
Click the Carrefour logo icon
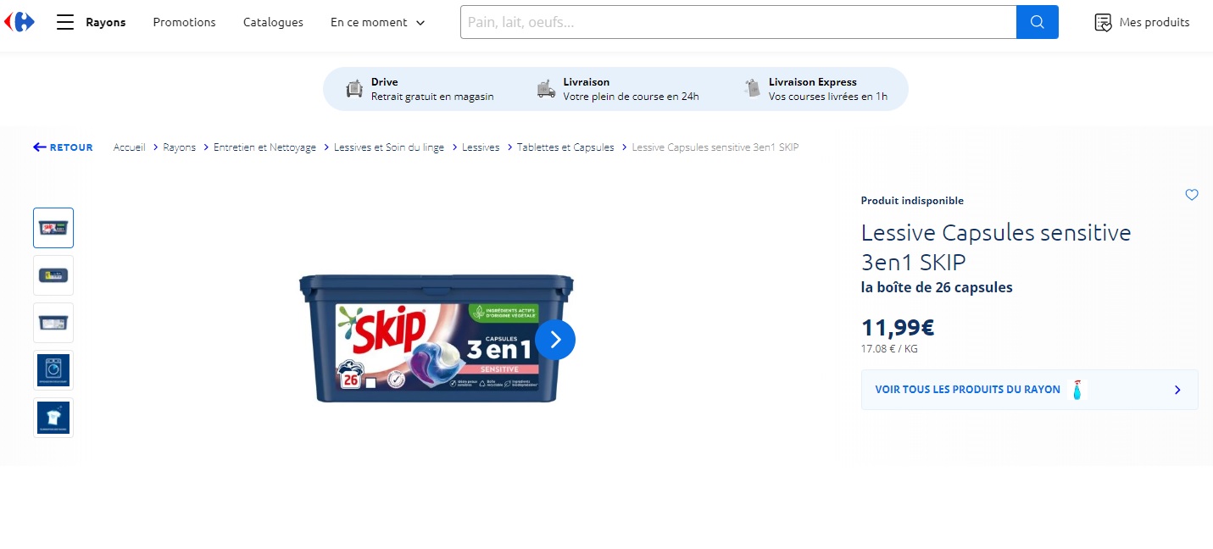coord(19,22)
